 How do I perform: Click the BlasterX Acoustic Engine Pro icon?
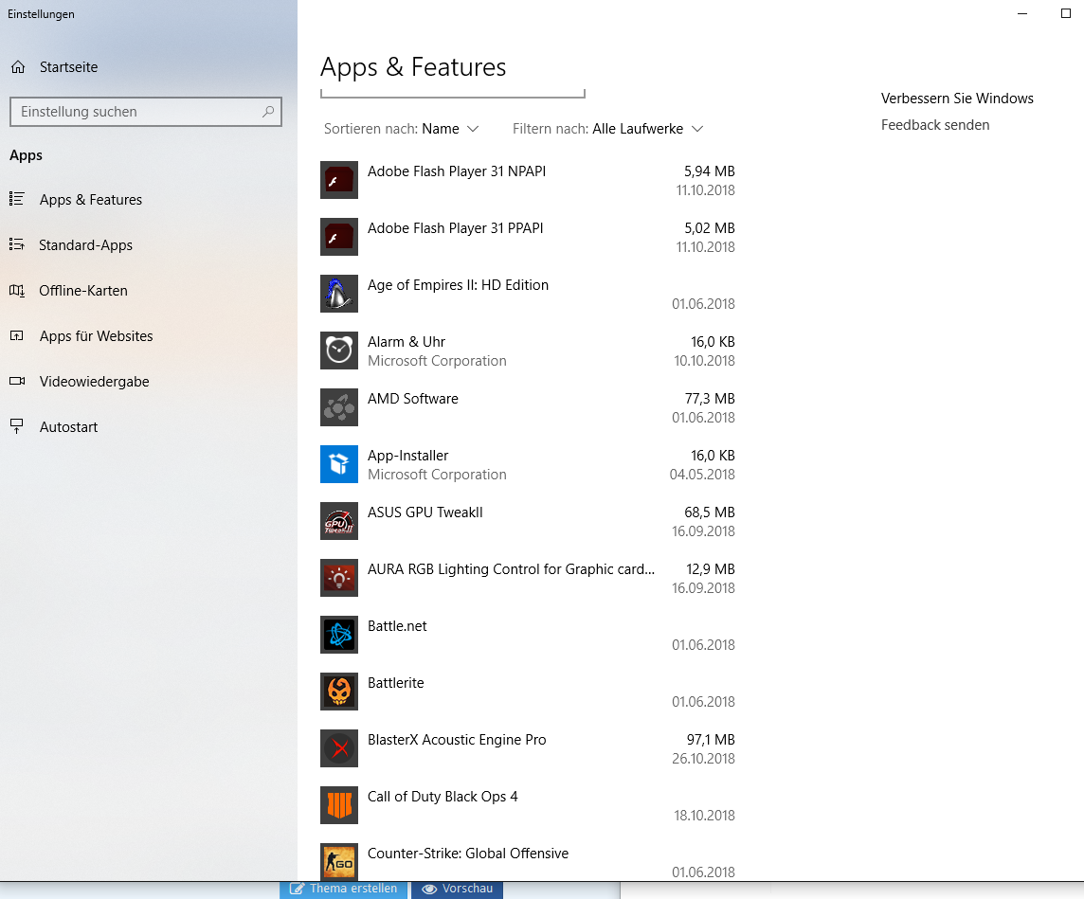(339, 747)
